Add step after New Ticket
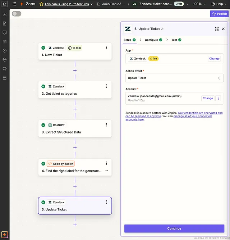This screenshot has width=230, height=240. pos(75,71)
